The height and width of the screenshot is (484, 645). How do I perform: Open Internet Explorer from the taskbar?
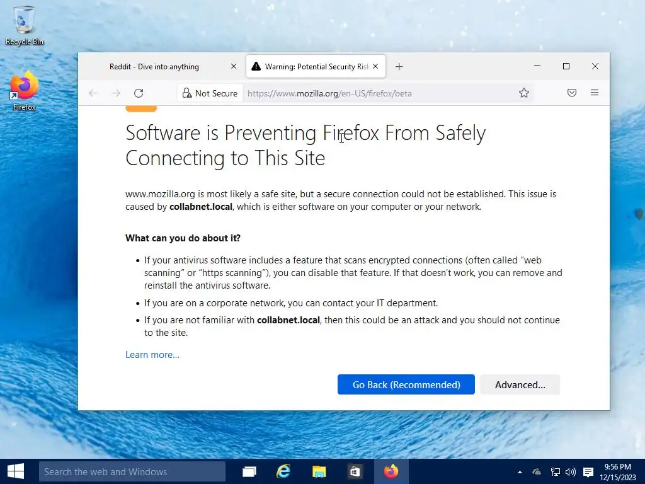coord(283,471)
